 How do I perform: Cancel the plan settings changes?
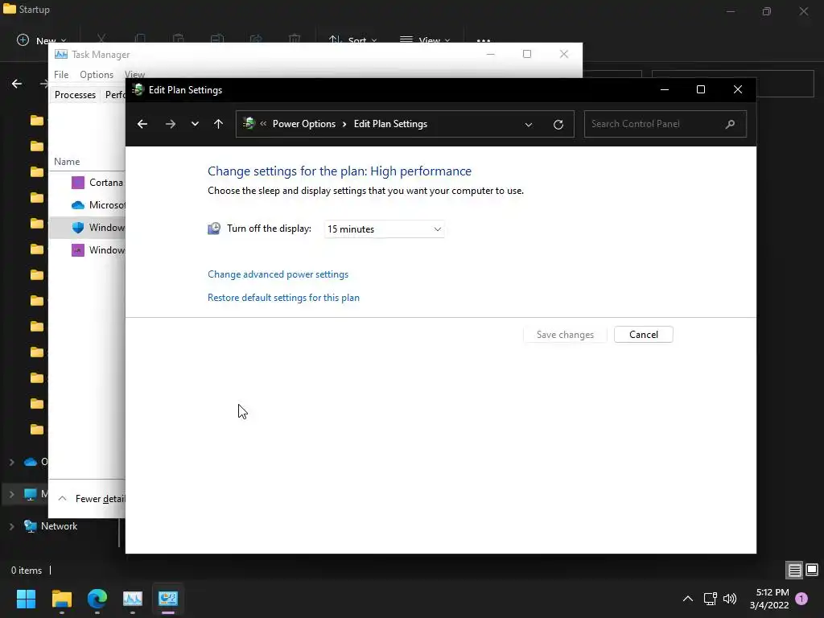click(x=643, y=335)
